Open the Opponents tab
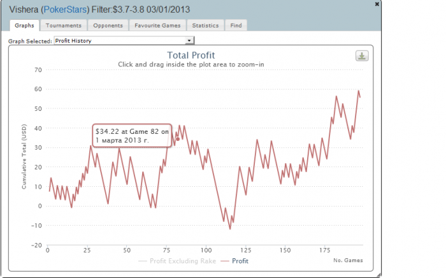 pos(108,26)
